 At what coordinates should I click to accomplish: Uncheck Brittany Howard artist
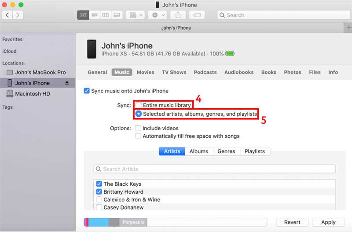click(99, 192)
